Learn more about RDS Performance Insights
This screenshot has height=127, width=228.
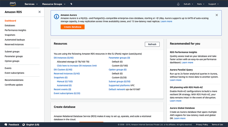tap(187, 63)
